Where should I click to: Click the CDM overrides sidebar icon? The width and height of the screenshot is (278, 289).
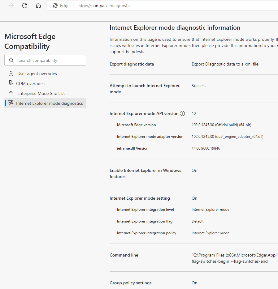pyautogui.click(x=10, y=83)
